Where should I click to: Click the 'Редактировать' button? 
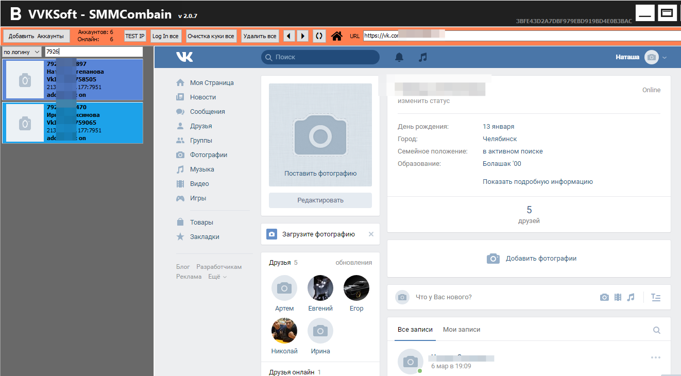[x=320, y=200]
